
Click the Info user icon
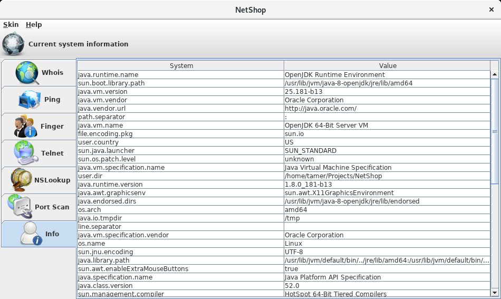pos(31,234)
